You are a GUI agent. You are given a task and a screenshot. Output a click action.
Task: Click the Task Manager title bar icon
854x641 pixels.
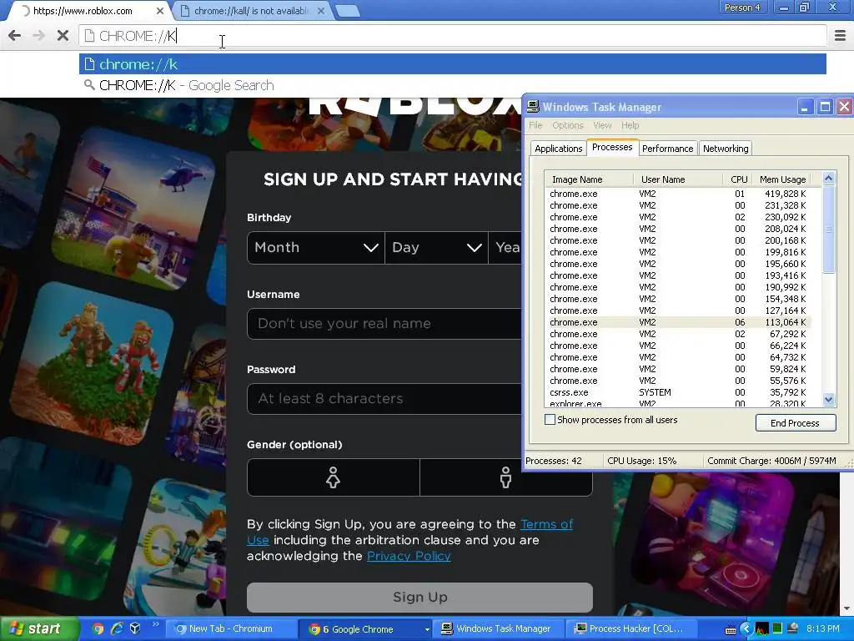533,107
